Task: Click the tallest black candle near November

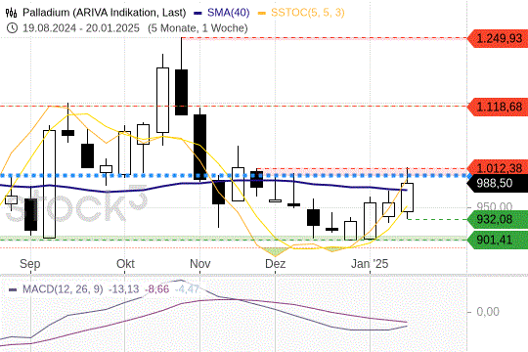Action: [x=200, y=147]
